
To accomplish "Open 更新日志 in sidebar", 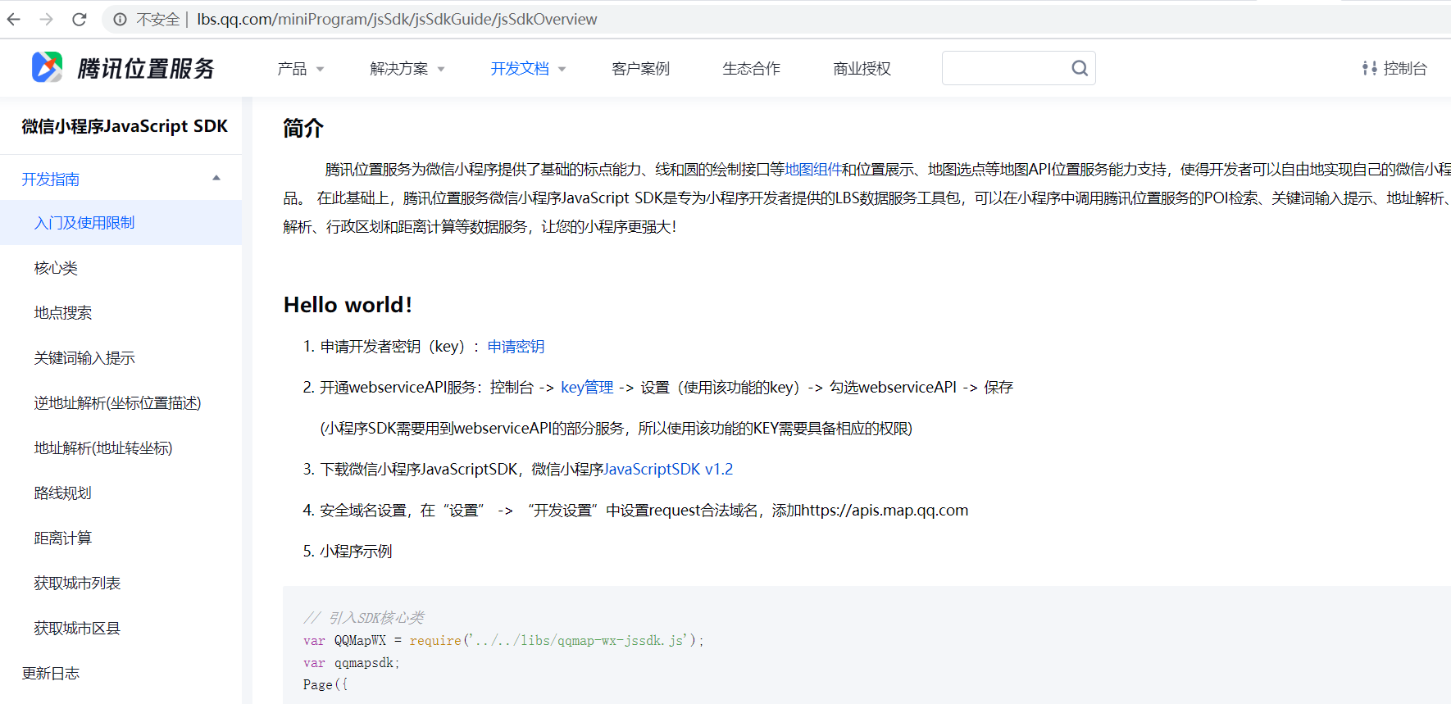I will pyautogui.click(x=51, y=674).
